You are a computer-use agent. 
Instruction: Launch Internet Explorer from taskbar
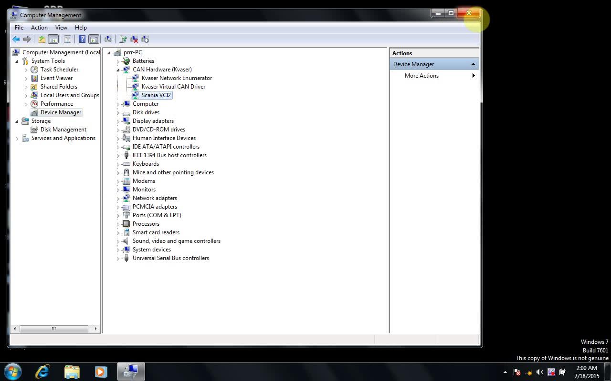tap(42, 371)
